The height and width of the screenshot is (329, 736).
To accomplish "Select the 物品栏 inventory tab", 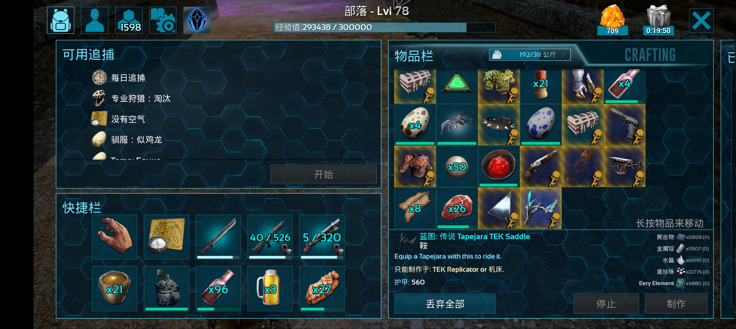I will point(414,56).
